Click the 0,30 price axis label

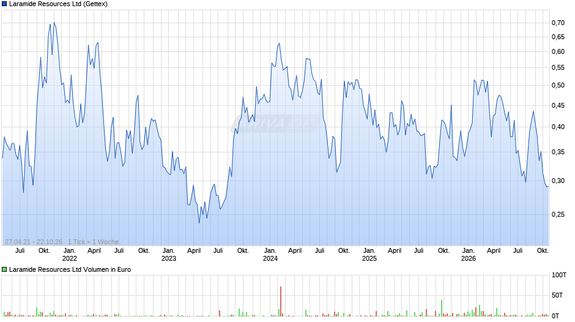558,181
